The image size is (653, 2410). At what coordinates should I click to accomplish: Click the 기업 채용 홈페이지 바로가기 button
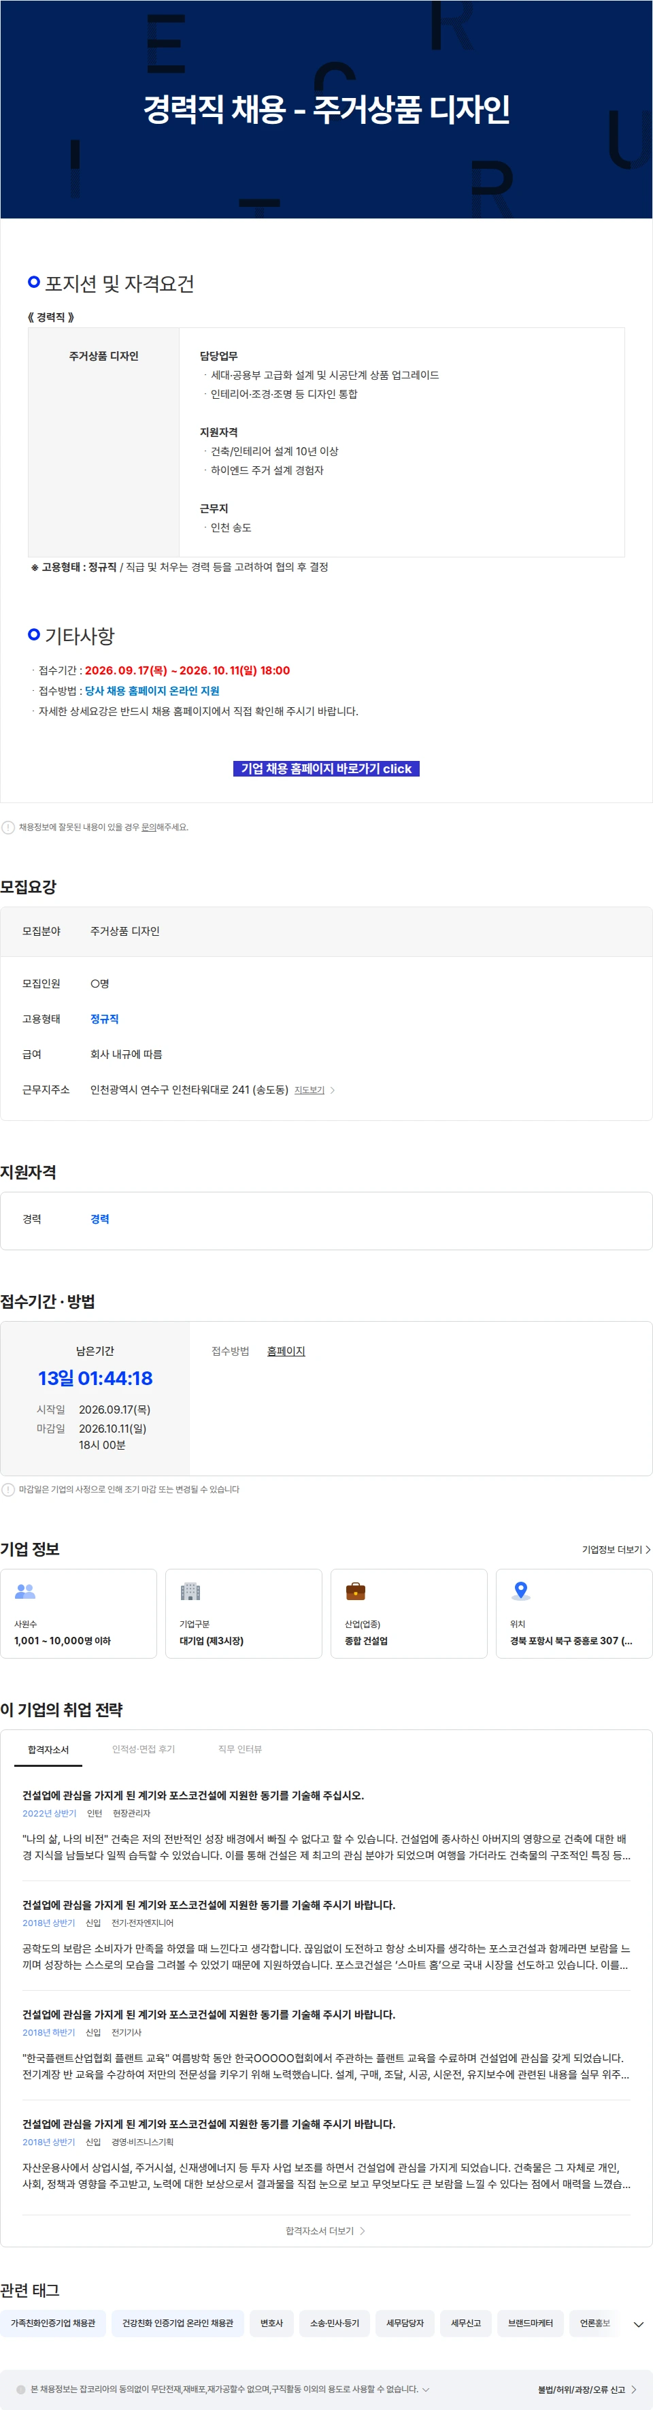point(326,768)
